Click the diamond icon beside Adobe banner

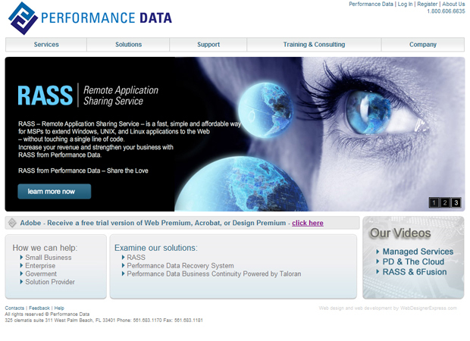pos(12,223)
